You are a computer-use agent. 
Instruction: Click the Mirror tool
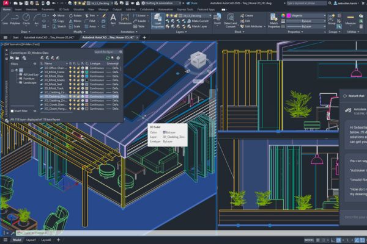[75, 21]
